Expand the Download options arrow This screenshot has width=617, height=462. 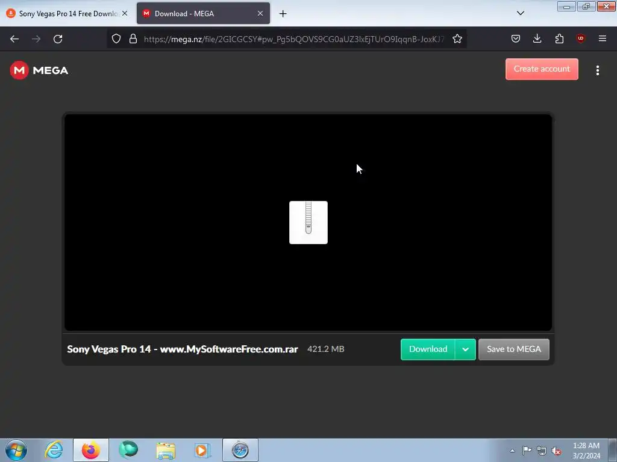[466, 350]
